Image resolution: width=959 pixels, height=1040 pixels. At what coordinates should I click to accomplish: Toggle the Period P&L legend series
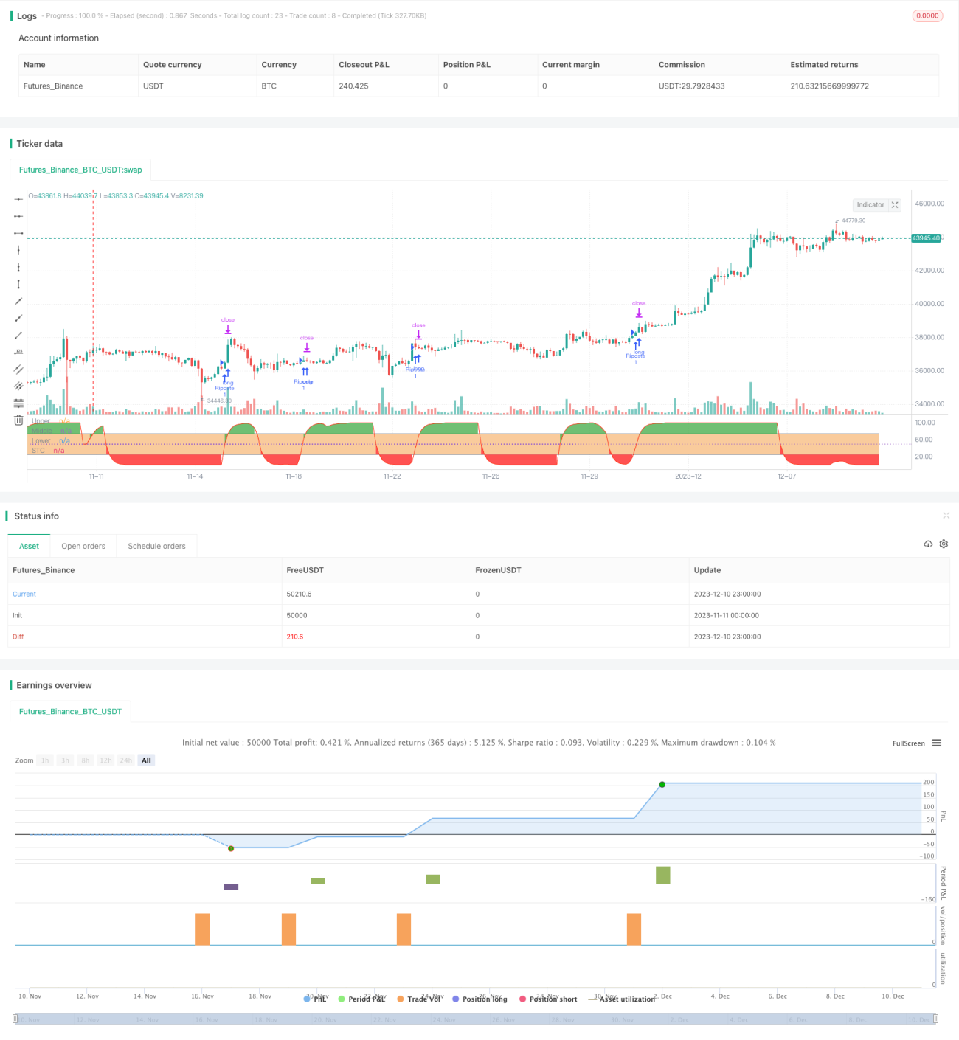click(x=361, y=999)
